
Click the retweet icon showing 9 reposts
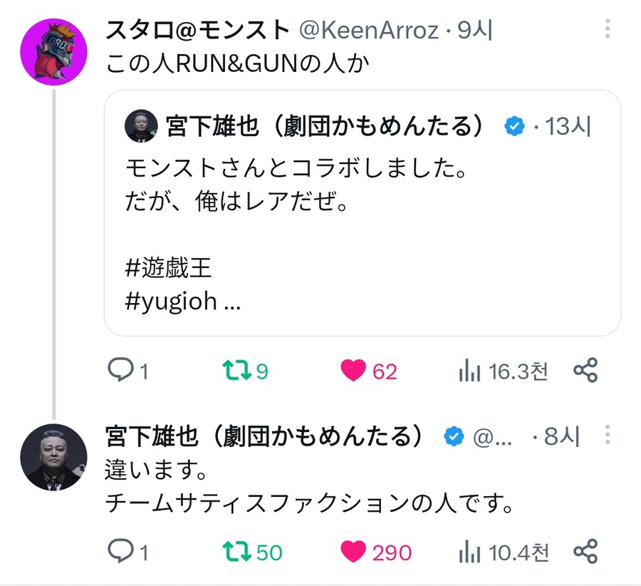(x=237, y=370)
